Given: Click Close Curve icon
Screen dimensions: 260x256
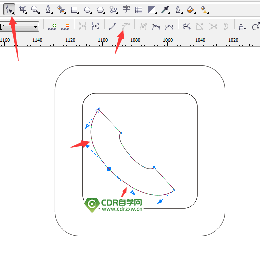Looking at the screenshot, I should coord(226,26).
